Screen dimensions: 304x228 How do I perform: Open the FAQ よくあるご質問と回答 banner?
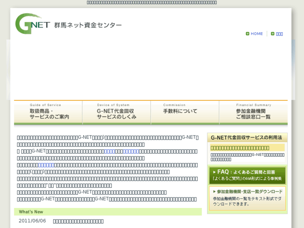click(x=247, y=175)
